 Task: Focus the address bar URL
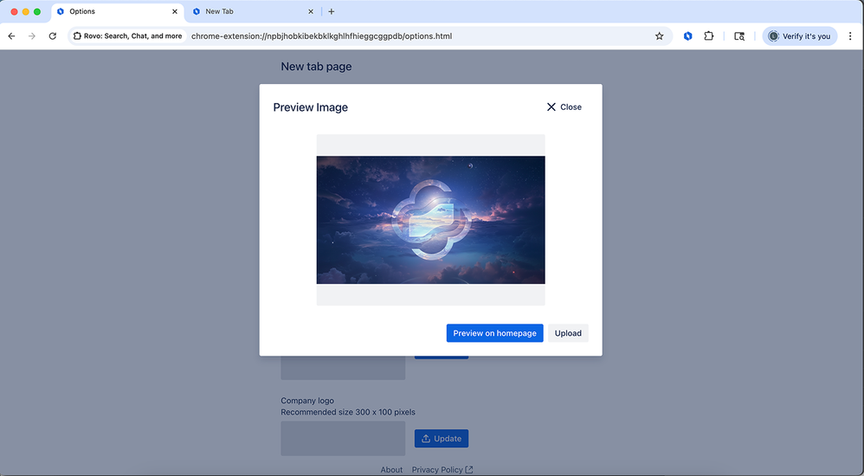coord(321,35)
